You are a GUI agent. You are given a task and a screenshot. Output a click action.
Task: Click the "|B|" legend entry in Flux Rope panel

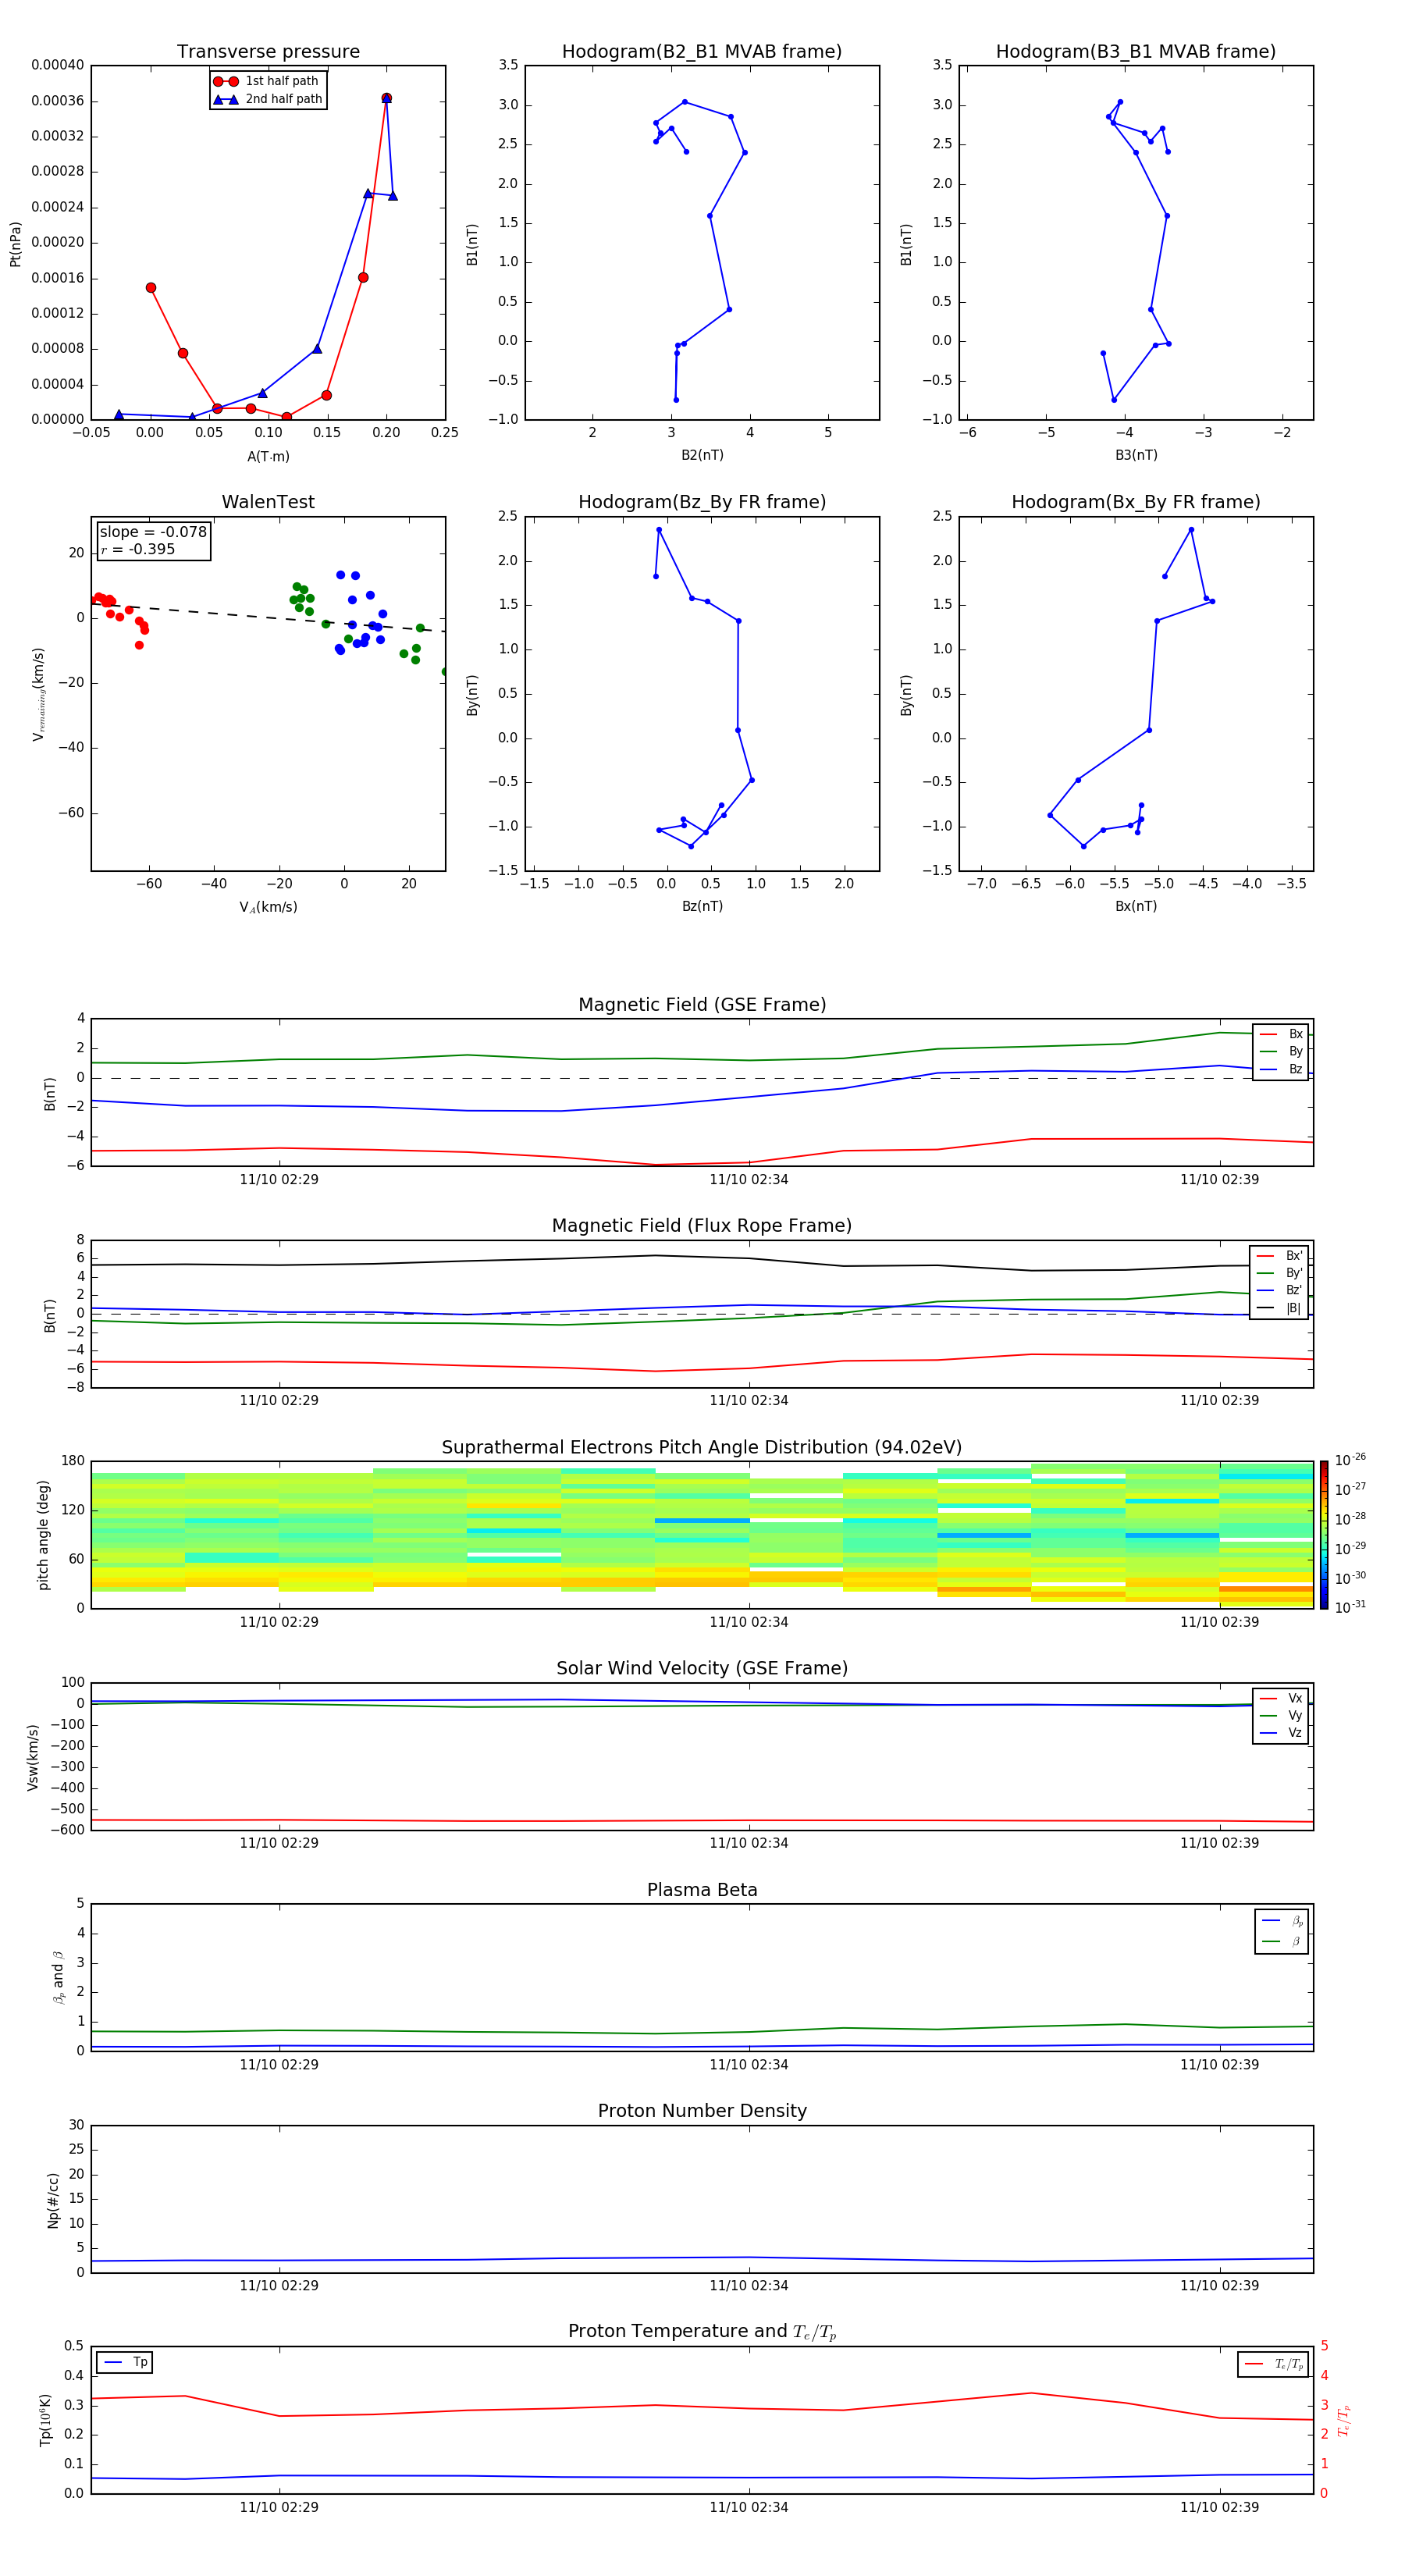[1279, 1308]
